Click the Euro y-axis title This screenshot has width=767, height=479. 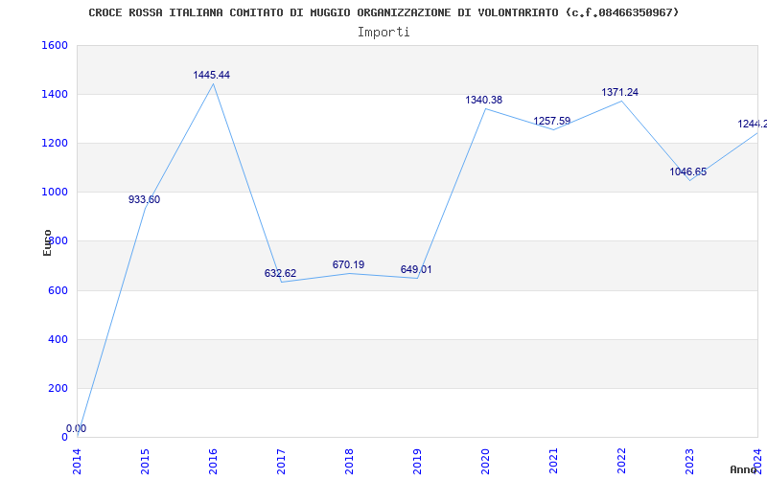point(47,242)
